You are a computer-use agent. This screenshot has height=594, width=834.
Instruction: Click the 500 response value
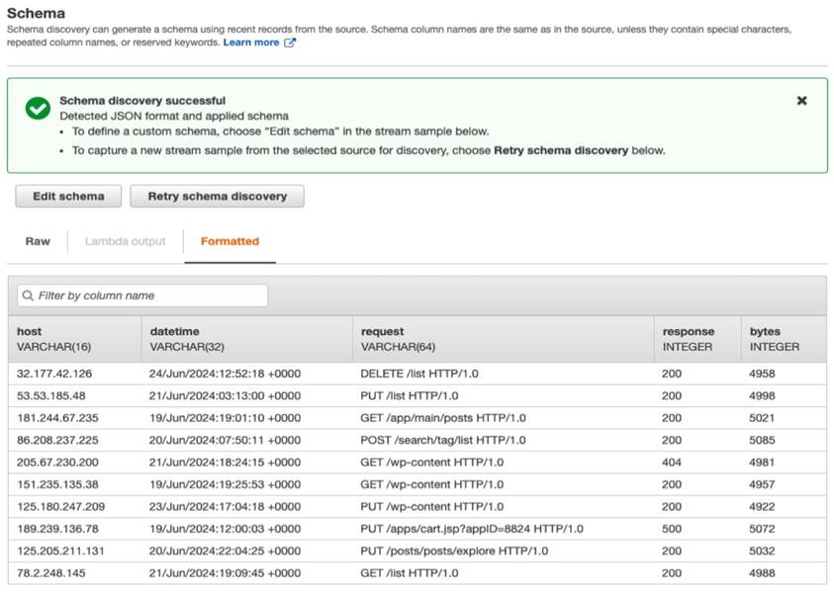click(672, 529)
